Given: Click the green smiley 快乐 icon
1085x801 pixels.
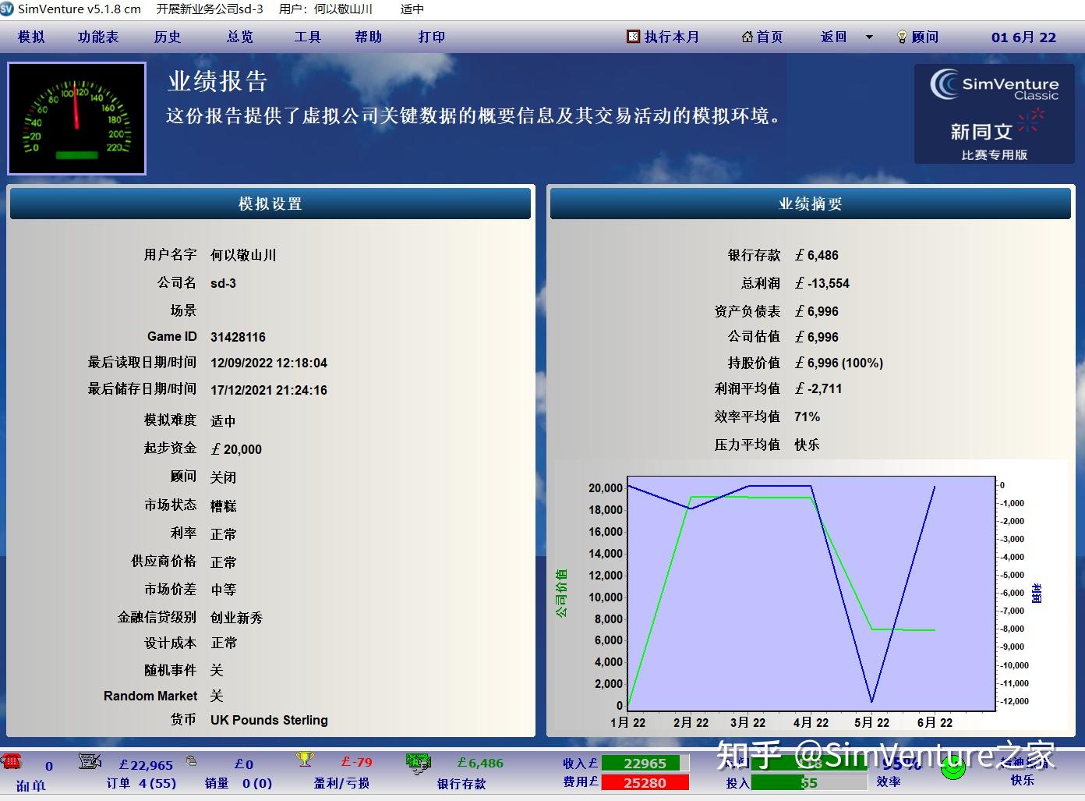Looking at the screenshot, I should click(952, 767).
